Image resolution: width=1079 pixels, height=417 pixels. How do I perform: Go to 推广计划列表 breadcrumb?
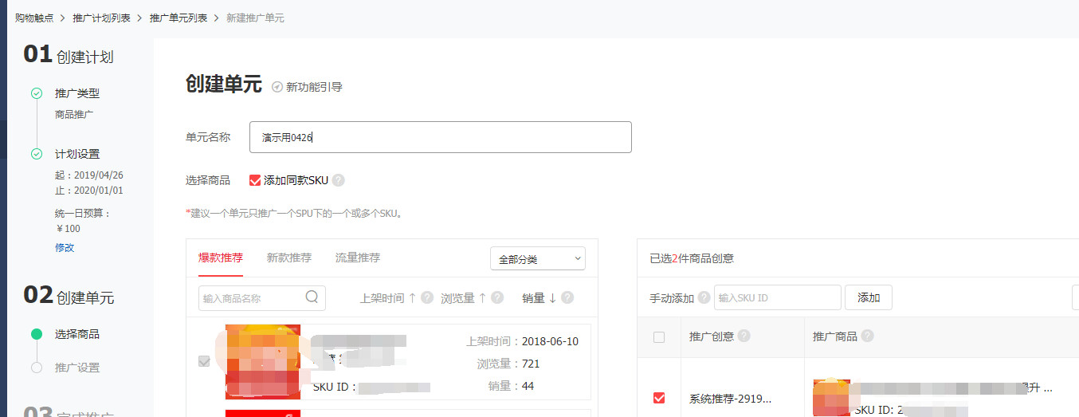(101, 18)
